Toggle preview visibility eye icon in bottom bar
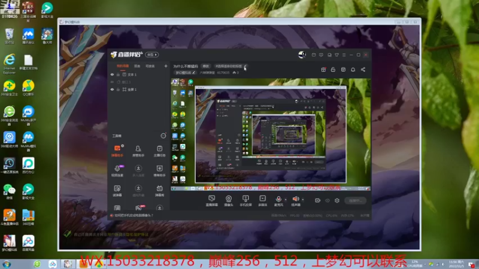Screen dimensions: 479x269 click(328, 200)
